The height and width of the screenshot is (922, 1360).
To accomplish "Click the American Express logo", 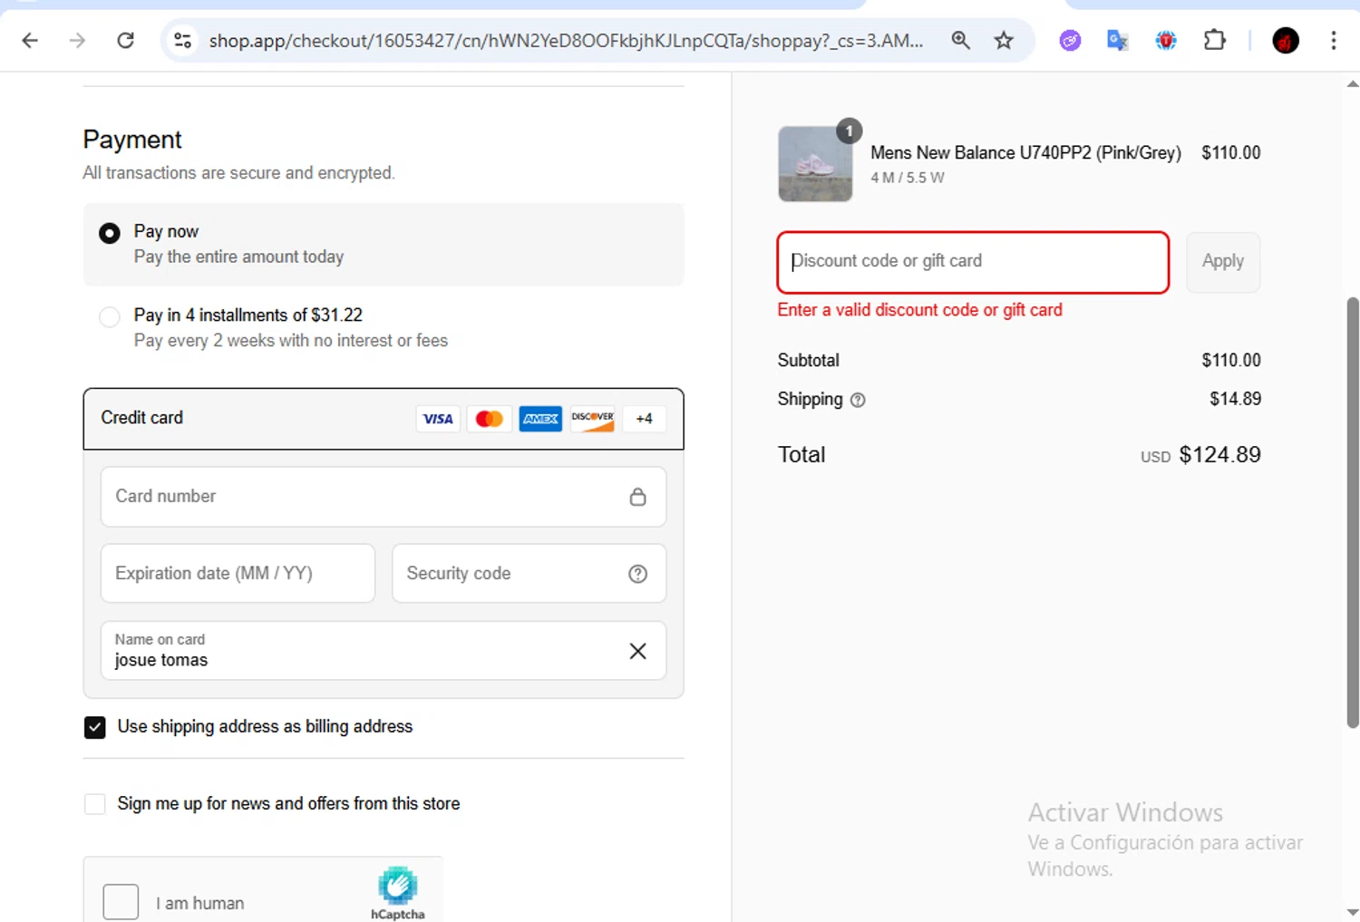I will (540, 419).
